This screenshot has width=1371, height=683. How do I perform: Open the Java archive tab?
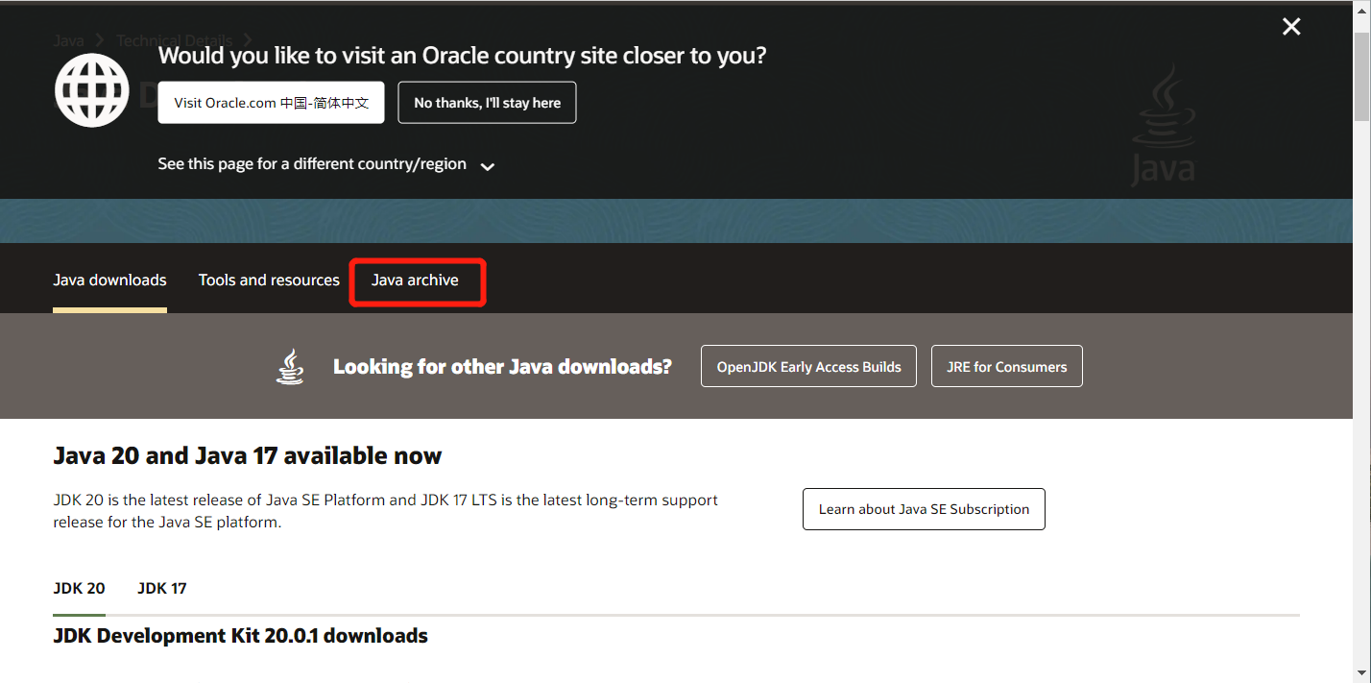point(415,281)
